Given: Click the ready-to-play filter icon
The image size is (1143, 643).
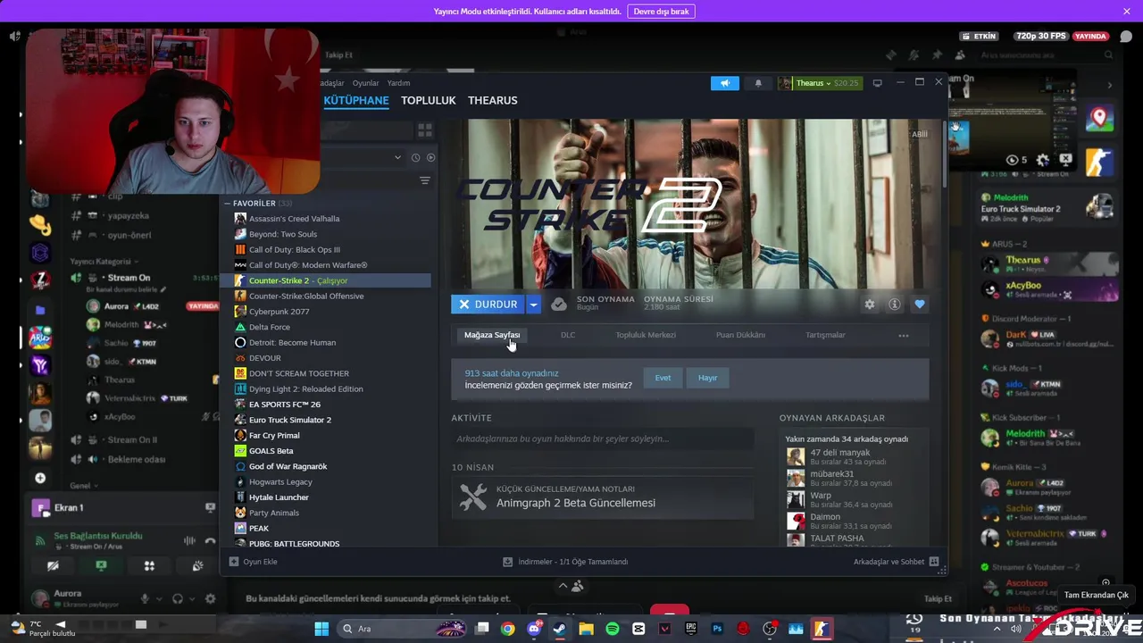Looking at the screenshot, I should click(430, 157).
